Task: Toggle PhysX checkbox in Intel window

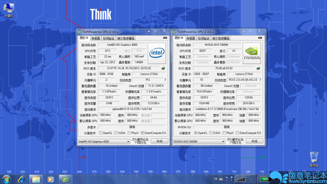Action: 129,133
